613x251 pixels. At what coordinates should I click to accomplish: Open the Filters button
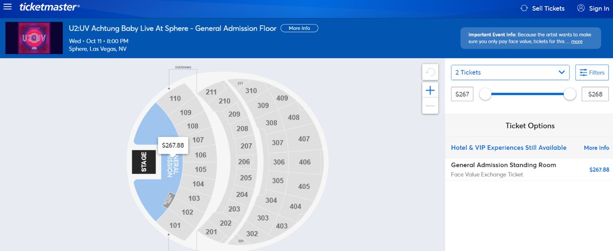coord(592,73)
